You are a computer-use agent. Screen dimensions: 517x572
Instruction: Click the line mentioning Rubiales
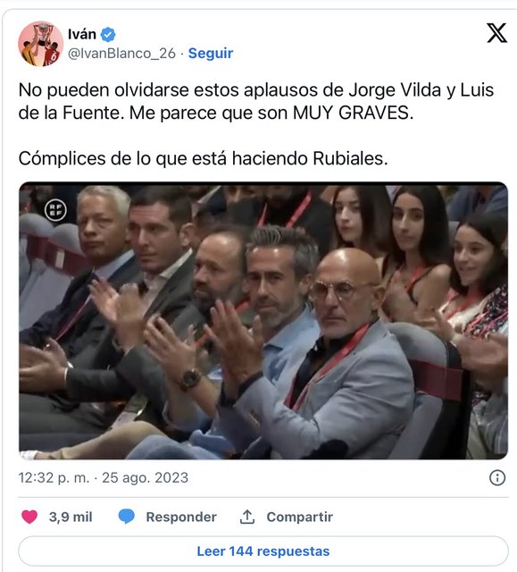pyautogui.click(x=204, y=158)
